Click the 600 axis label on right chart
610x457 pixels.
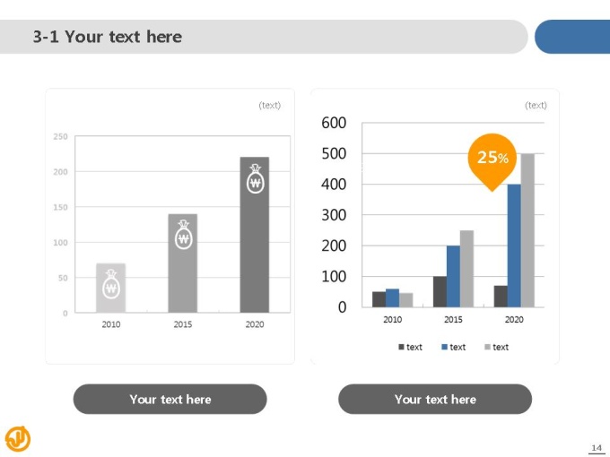pos(334,123)
